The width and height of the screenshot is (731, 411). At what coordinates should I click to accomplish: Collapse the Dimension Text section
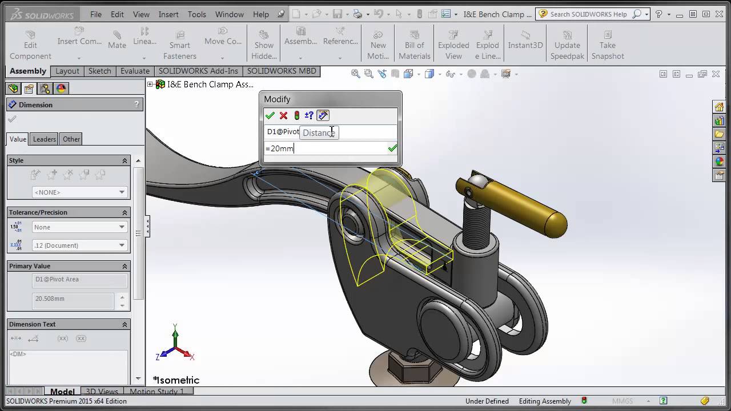(x=124, y=324)
